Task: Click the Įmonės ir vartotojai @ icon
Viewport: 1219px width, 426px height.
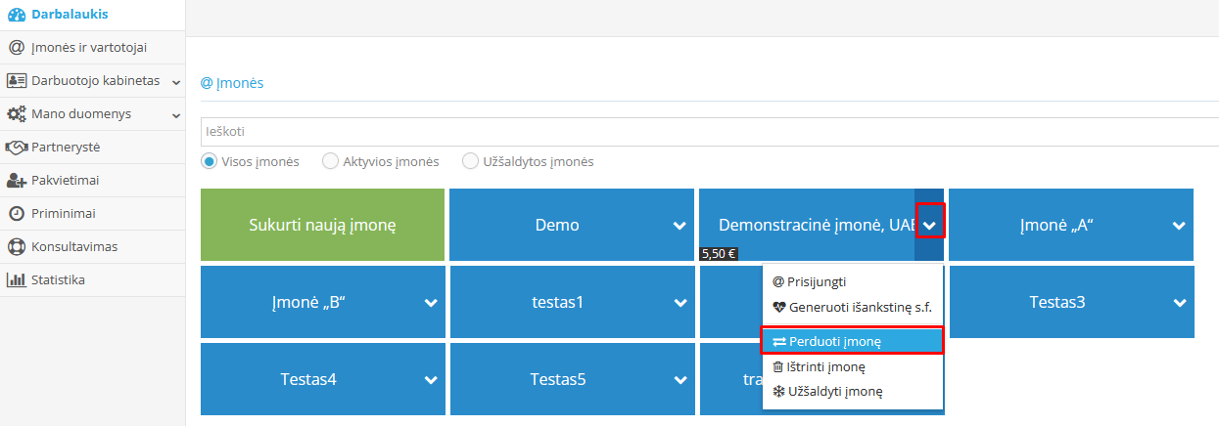Action: click(17, 47)
